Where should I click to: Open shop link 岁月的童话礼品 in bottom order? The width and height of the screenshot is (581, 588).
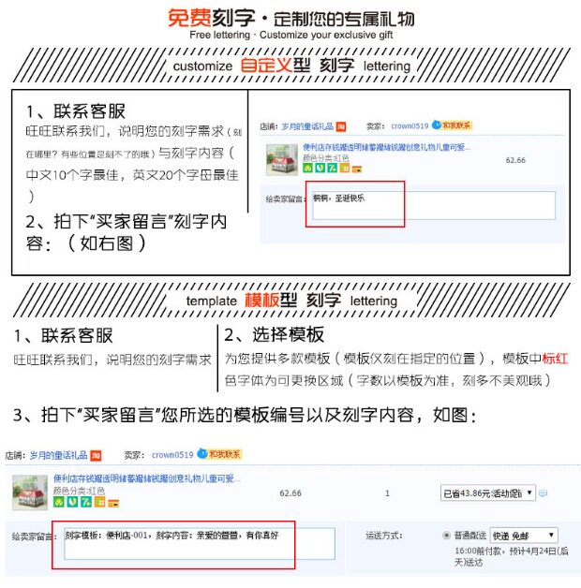(58, 455)
